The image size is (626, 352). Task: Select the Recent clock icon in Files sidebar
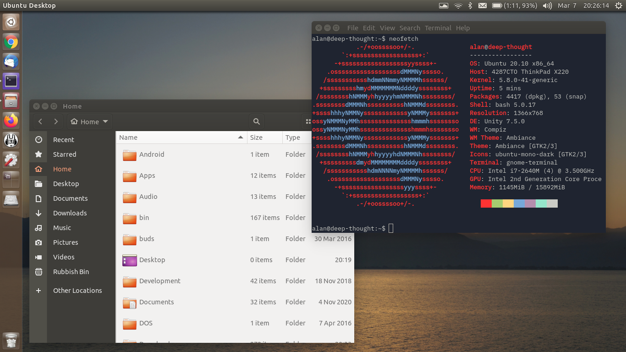(38, 140)
